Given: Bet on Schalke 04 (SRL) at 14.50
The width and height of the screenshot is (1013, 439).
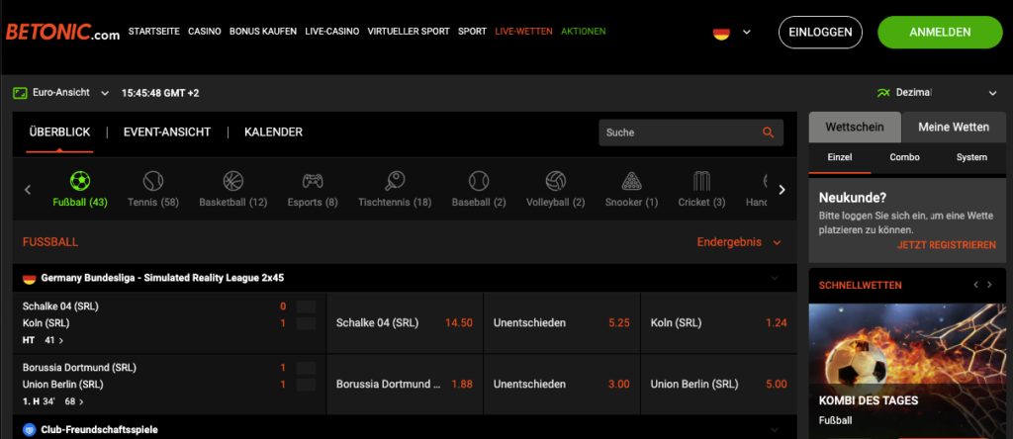Looking at the screenshot, I should point(405,322).
